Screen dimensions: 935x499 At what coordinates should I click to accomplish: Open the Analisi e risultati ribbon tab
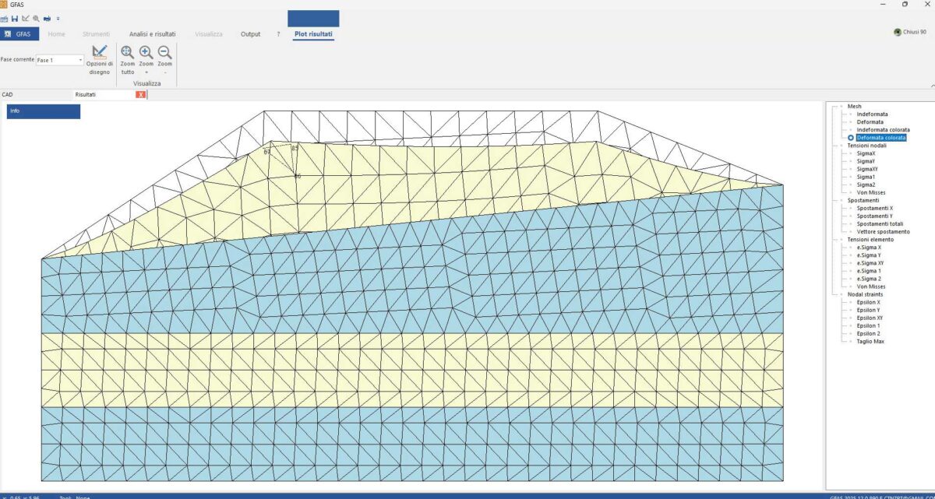152,34
